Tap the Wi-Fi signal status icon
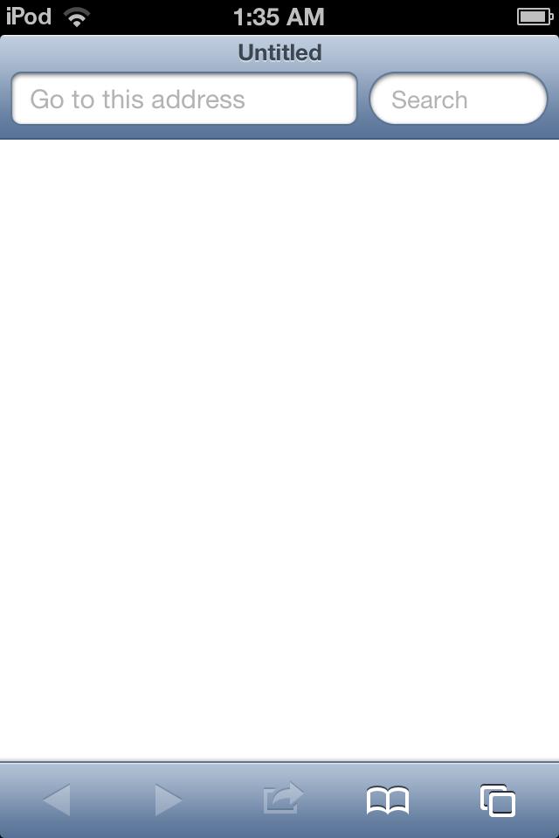The image size is (559, 838). 77,17
